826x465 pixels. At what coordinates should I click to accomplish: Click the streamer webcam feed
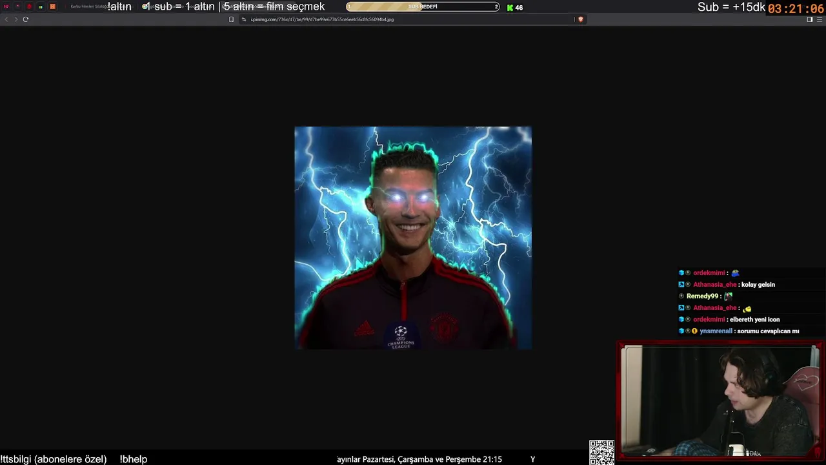(x=720, y=402)
